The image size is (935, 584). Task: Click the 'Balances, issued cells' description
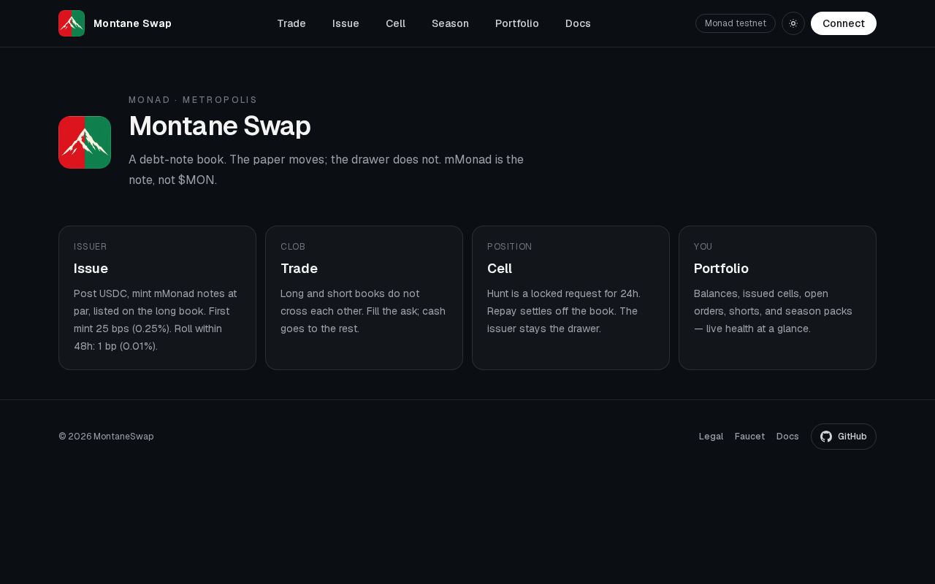point(773,311)
